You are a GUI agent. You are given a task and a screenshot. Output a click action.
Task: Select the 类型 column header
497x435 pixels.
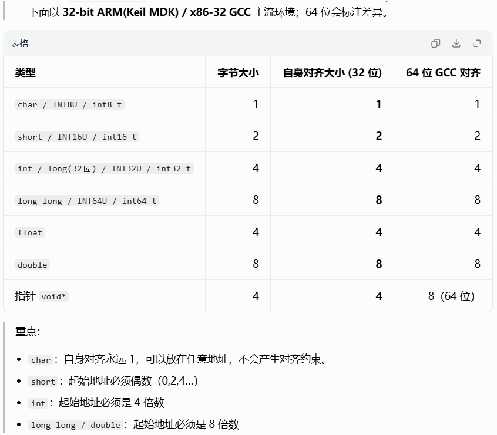coord(25,73)
